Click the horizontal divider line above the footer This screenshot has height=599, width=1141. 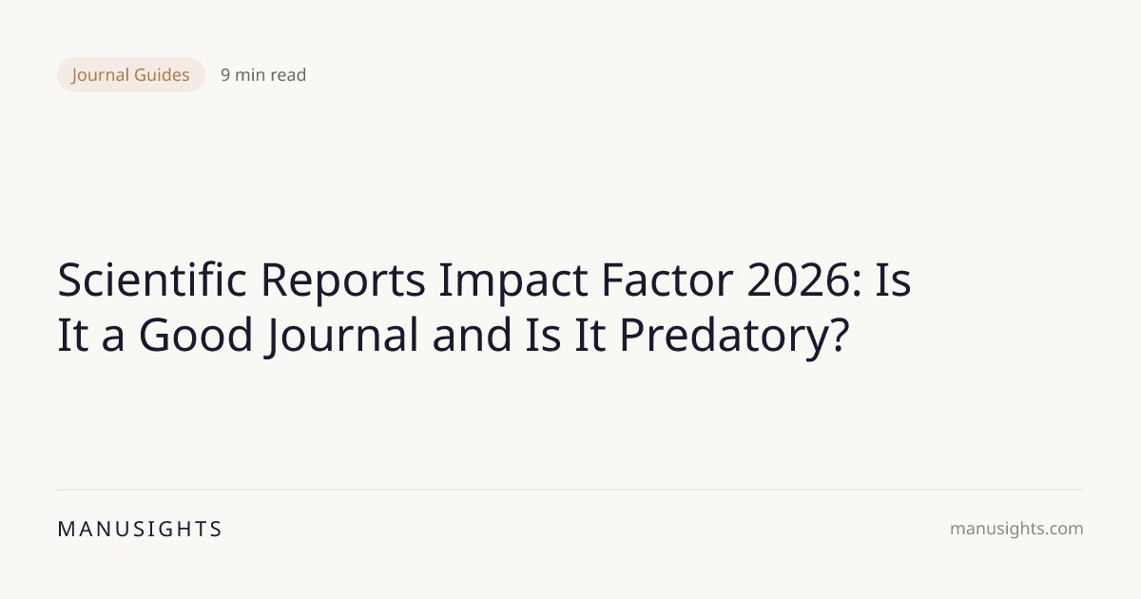click(570, 490)
